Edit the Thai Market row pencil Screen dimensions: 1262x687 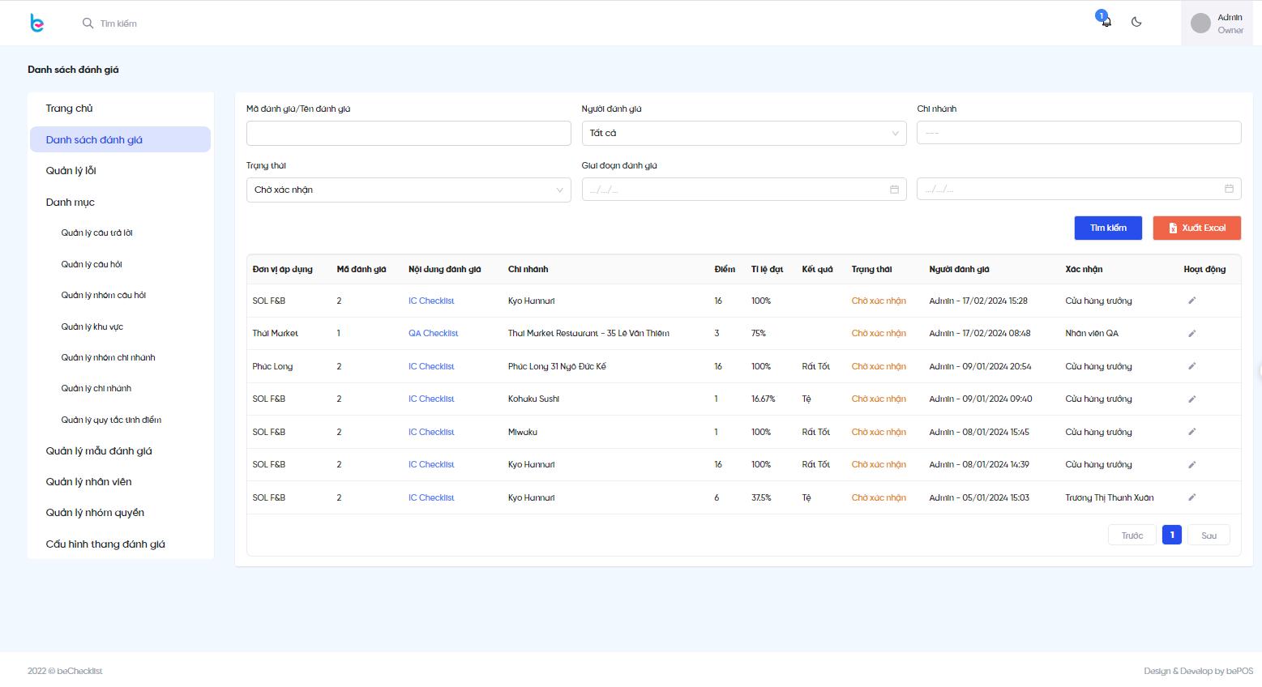1192,333
